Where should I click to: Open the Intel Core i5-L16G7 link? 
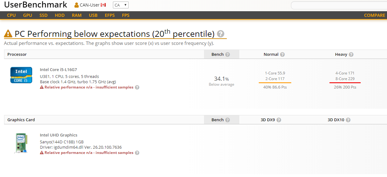[59, 69]
